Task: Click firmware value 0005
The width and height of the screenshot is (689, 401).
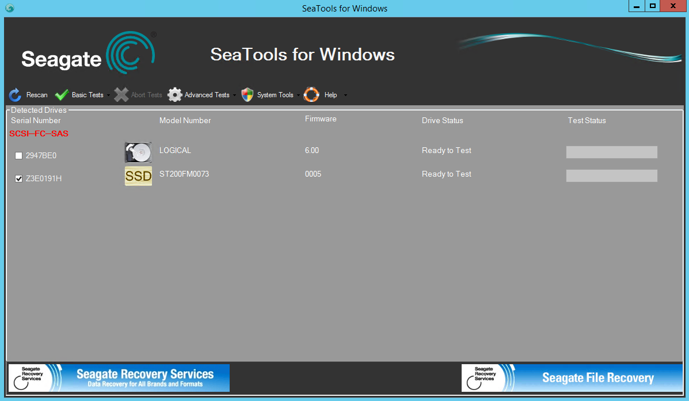Action: 313,174
